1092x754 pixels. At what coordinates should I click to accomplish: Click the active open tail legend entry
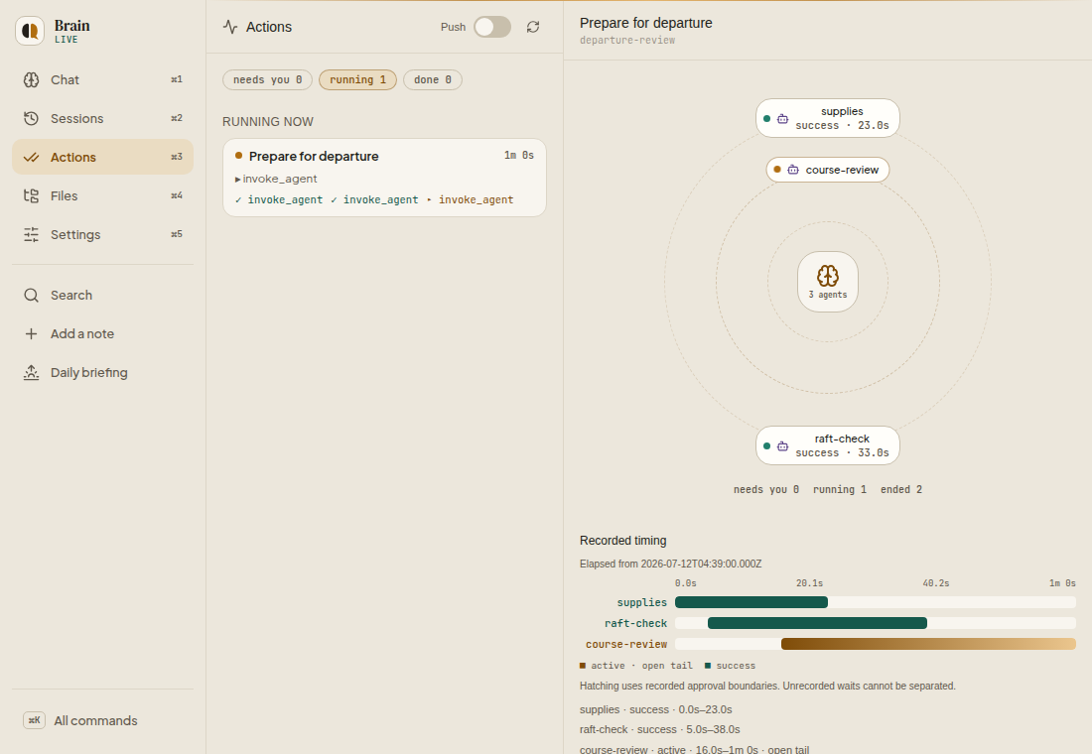[635, 666]
